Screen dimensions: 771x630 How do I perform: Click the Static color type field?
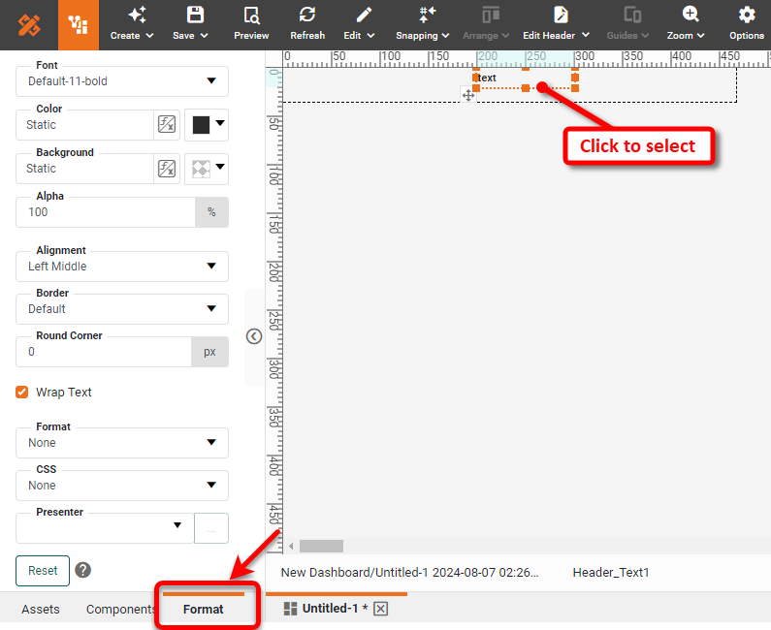point(84,125)
